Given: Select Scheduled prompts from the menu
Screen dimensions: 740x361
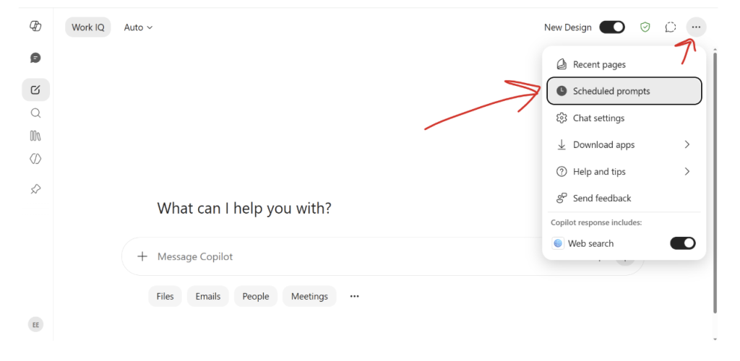Looking at the screenshot, I should tap(624, 91).
